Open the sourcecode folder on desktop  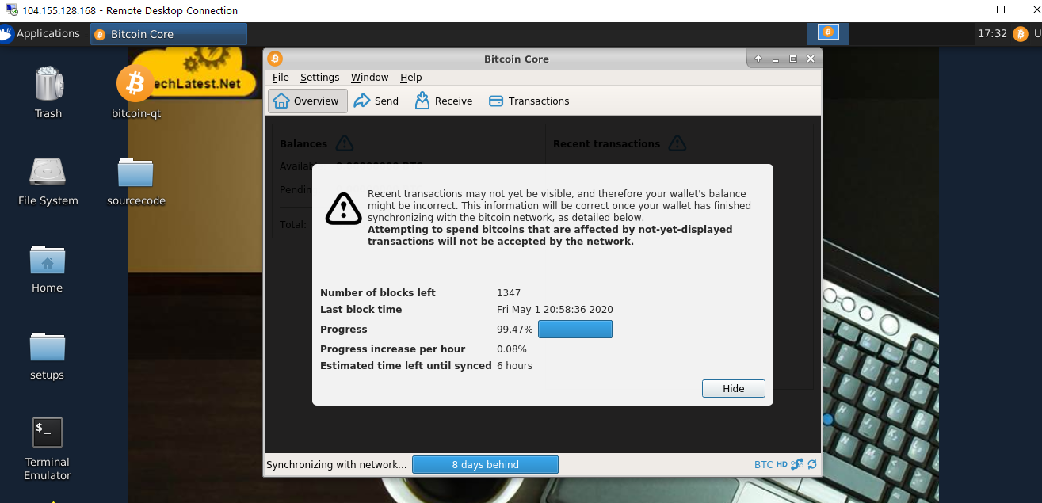136,181
